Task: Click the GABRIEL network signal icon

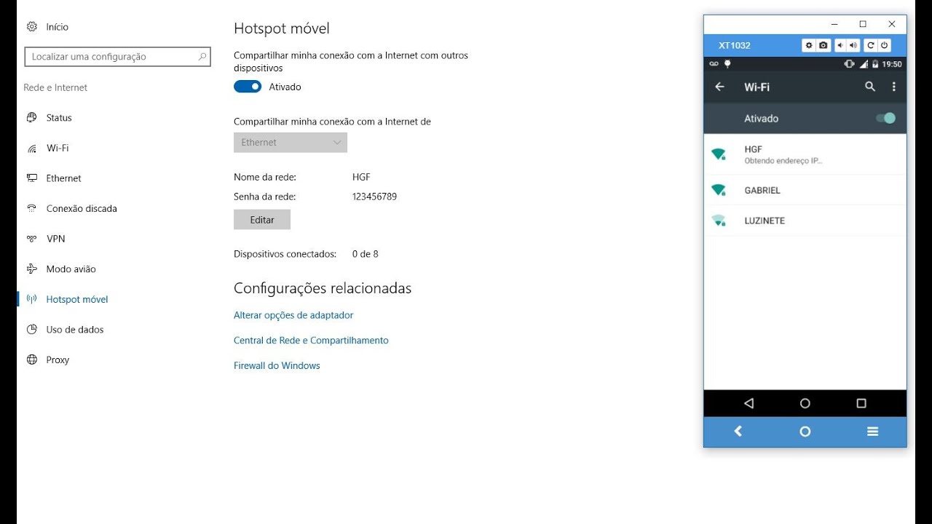Action: click(719, 190)
